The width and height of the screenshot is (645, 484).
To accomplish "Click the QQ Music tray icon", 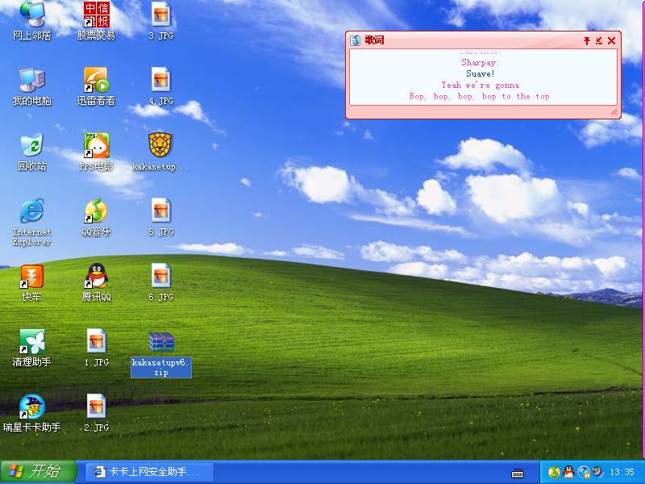I will 554,472.
